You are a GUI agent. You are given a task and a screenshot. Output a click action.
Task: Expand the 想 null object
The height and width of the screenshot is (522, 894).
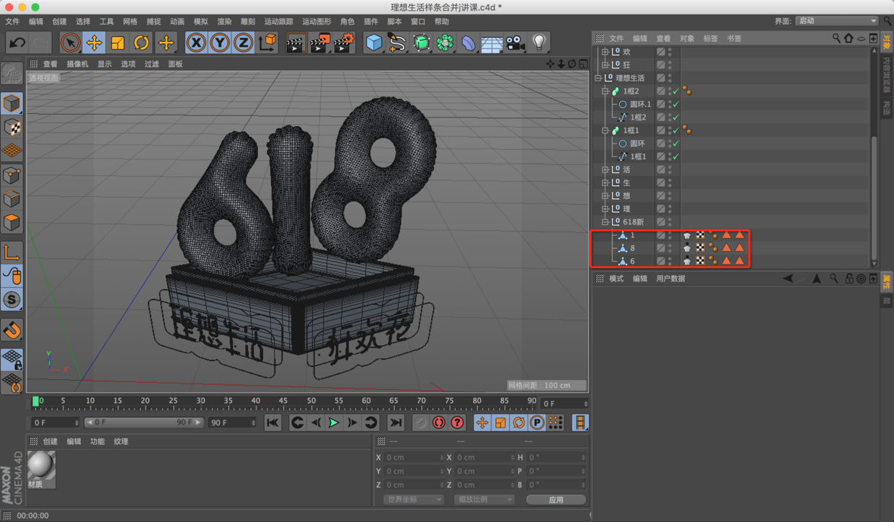605,196
